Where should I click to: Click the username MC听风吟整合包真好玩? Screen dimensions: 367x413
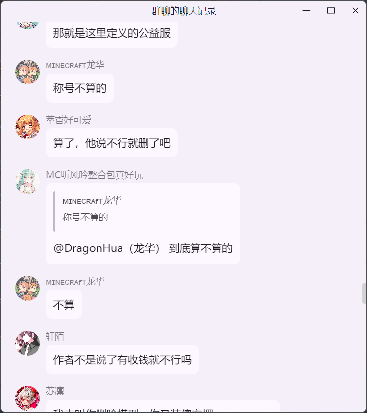[94, 175]
